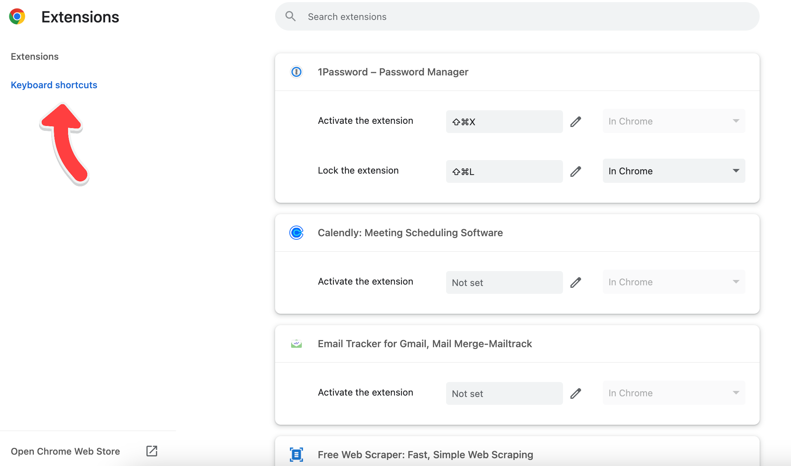Click the Extensions menu item
The height and width of the screenshot is (466, 791).
point(35,56)
